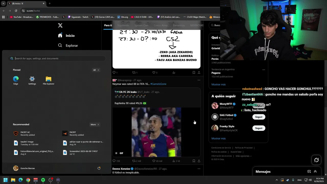Open File Explorer from pinned apps
This screenshot has width=327, height=184.
pos(49,80)
